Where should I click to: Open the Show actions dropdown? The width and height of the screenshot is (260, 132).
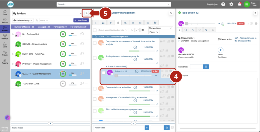click(160, 28)
